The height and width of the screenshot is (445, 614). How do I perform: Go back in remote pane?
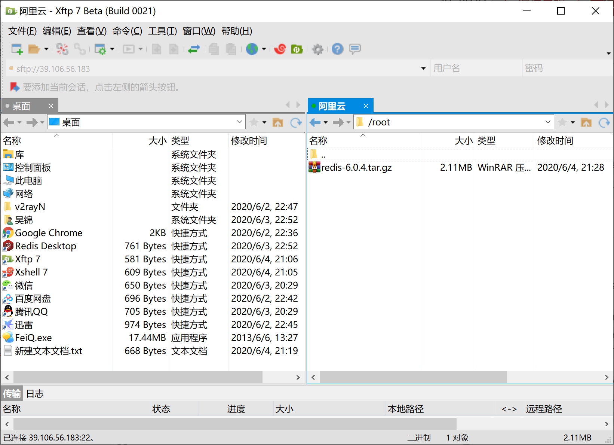[x=315, y=122]
